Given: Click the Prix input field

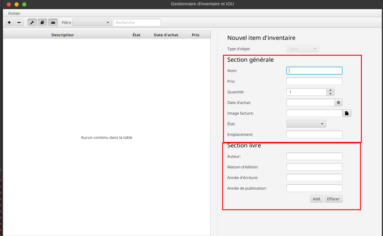Looking at the screenshot, I should pyautogui.click(x=314, y=81).
